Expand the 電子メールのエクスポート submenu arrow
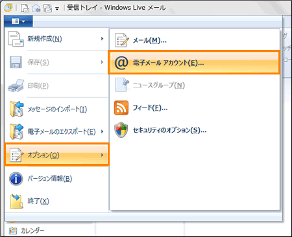 click(x=103, y=131)
